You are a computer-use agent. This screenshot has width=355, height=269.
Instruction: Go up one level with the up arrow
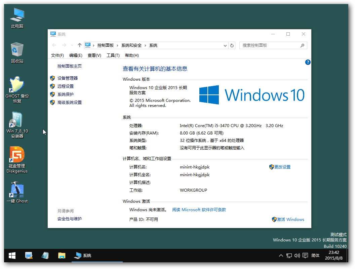(79, 45)
